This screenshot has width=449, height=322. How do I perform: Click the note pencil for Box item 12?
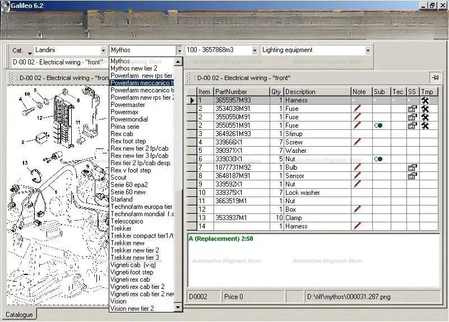tap(357, 209)
